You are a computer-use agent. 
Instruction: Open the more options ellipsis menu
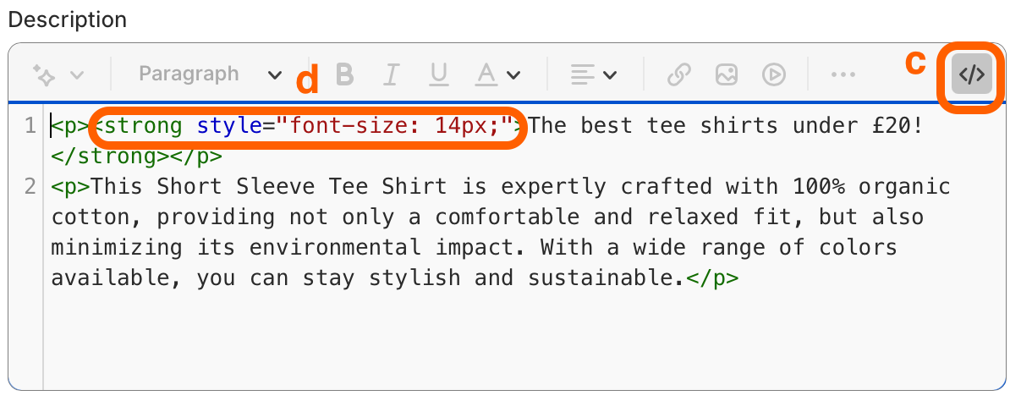(843, 75)
